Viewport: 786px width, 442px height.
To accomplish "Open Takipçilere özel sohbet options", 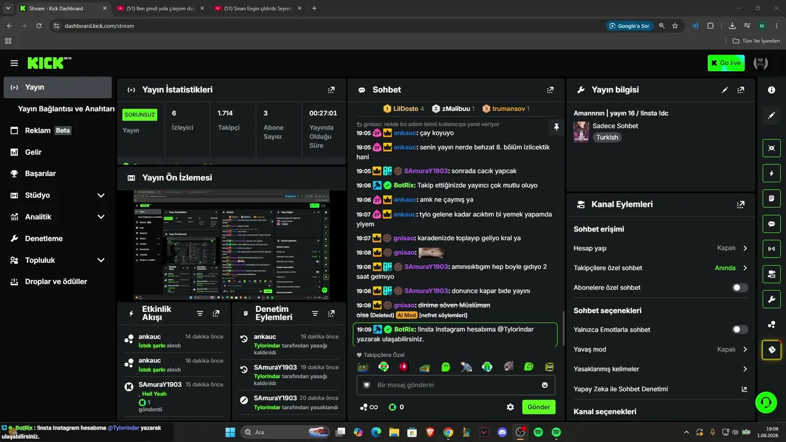I will click(x=661, y=268).
